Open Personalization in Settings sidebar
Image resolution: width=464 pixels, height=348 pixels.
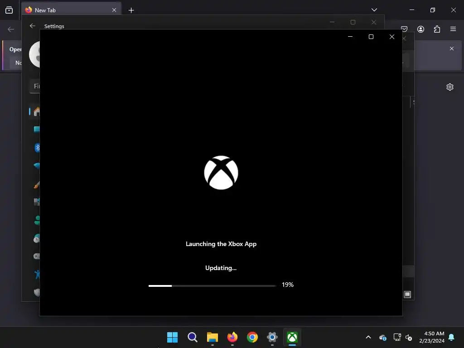pos(37,185)
